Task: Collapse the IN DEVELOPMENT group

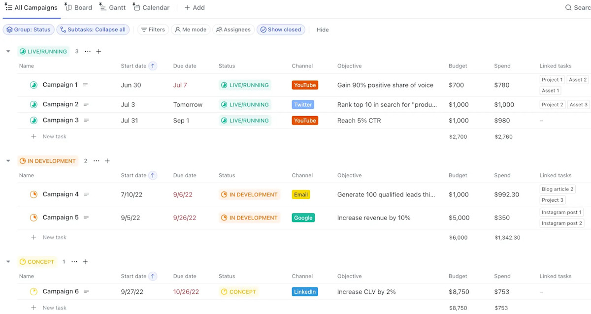Action: (8, 160)
